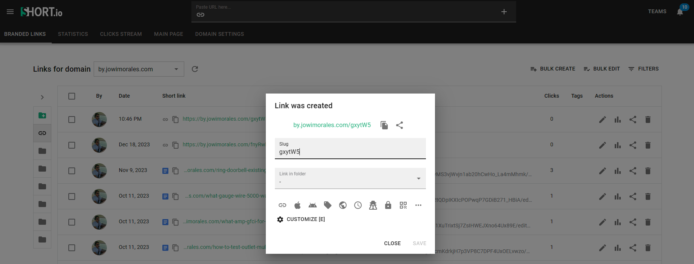Open the hamburger navigation menu

pos(10,12)
